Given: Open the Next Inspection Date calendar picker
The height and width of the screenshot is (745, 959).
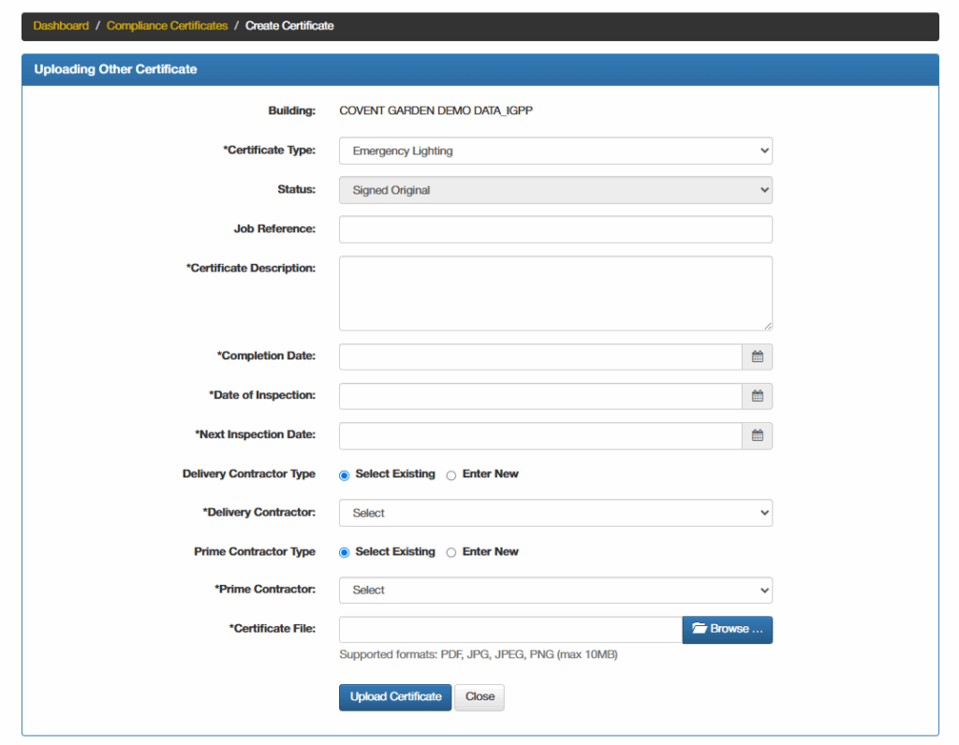Looking at the screenshot, I should (757, 435).
